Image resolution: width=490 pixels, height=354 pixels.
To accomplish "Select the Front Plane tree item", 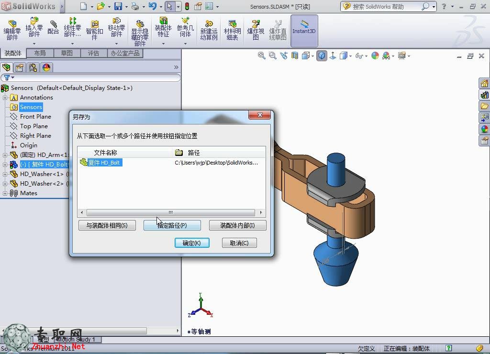I will [35, 117].
